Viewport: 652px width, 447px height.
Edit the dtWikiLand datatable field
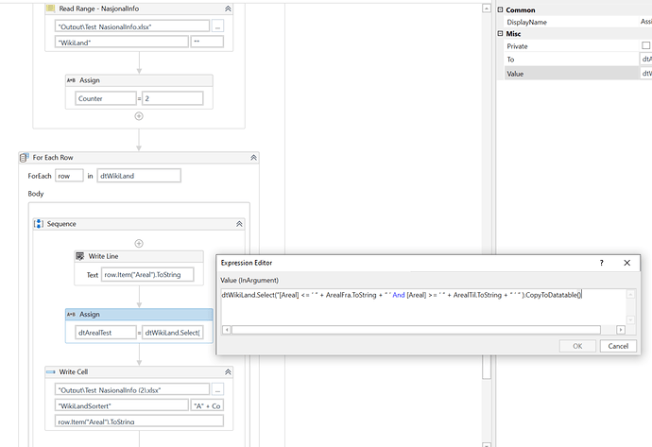tap(139, 176)
